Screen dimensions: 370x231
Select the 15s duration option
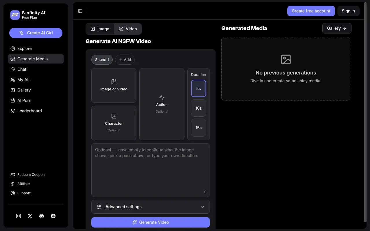pos(199,128)
